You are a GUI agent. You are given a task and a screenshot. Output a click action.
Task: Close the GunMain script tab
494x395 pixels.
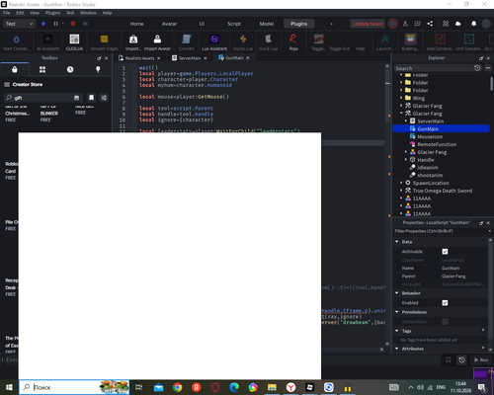point(248,58)
